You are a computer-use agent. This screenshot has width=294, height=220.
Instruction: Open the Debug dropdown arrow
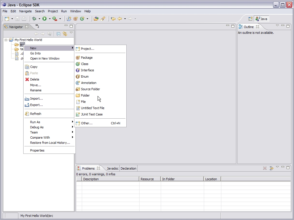coord(39,19)
